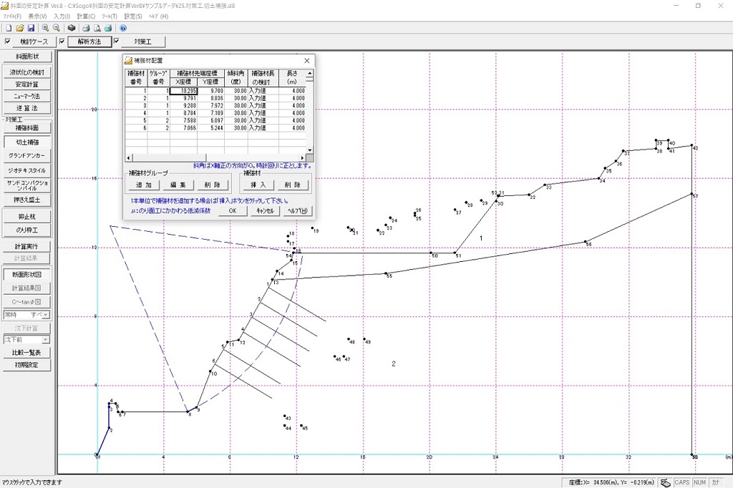This screenshot has width=733, height=488.
Task: Select the X座標 cell showing 10.295
Action: 183,91
